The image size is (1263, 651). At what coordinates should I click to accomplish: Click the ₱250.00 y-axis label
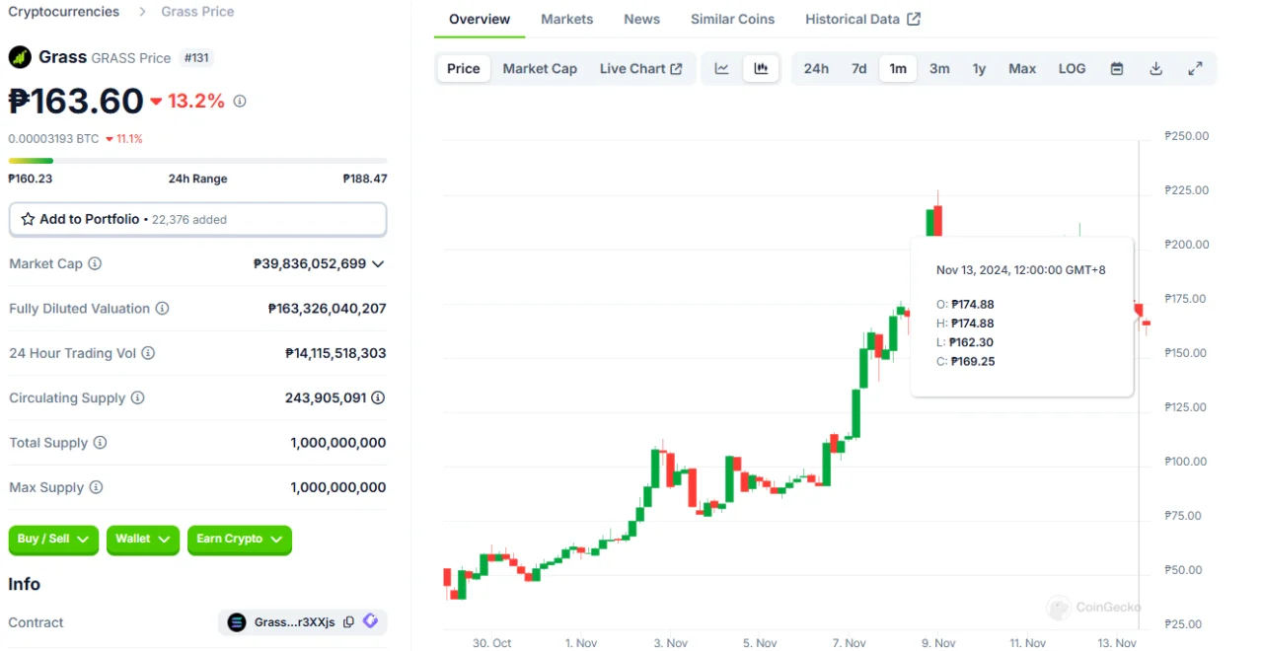[x=1186, y=136]
